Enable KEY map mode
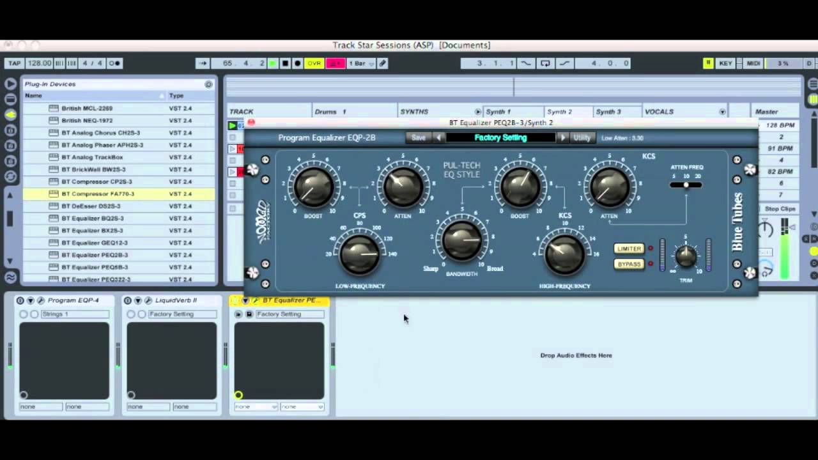The width and height of the screenshot is (818, 460). click(x=725, y=63)
